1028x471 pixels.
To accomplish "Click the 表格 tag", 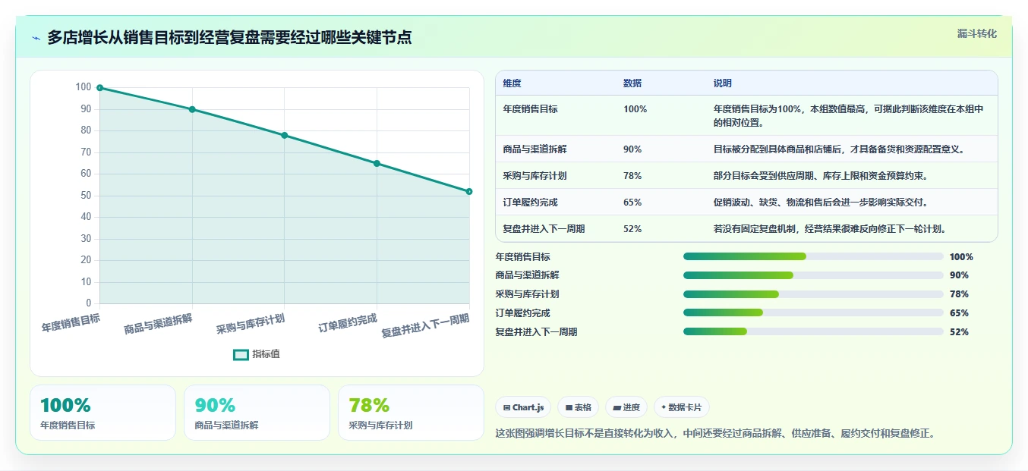I will tap(578, 407).
